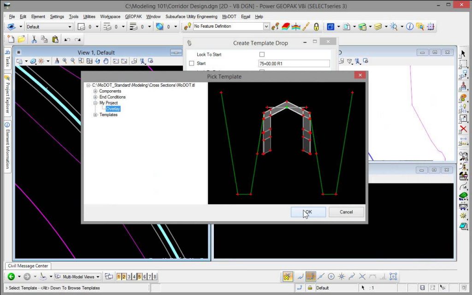Toggle view 4 button in view group
The height and width of the screenshot is (295, 472).
click(134, 277)
